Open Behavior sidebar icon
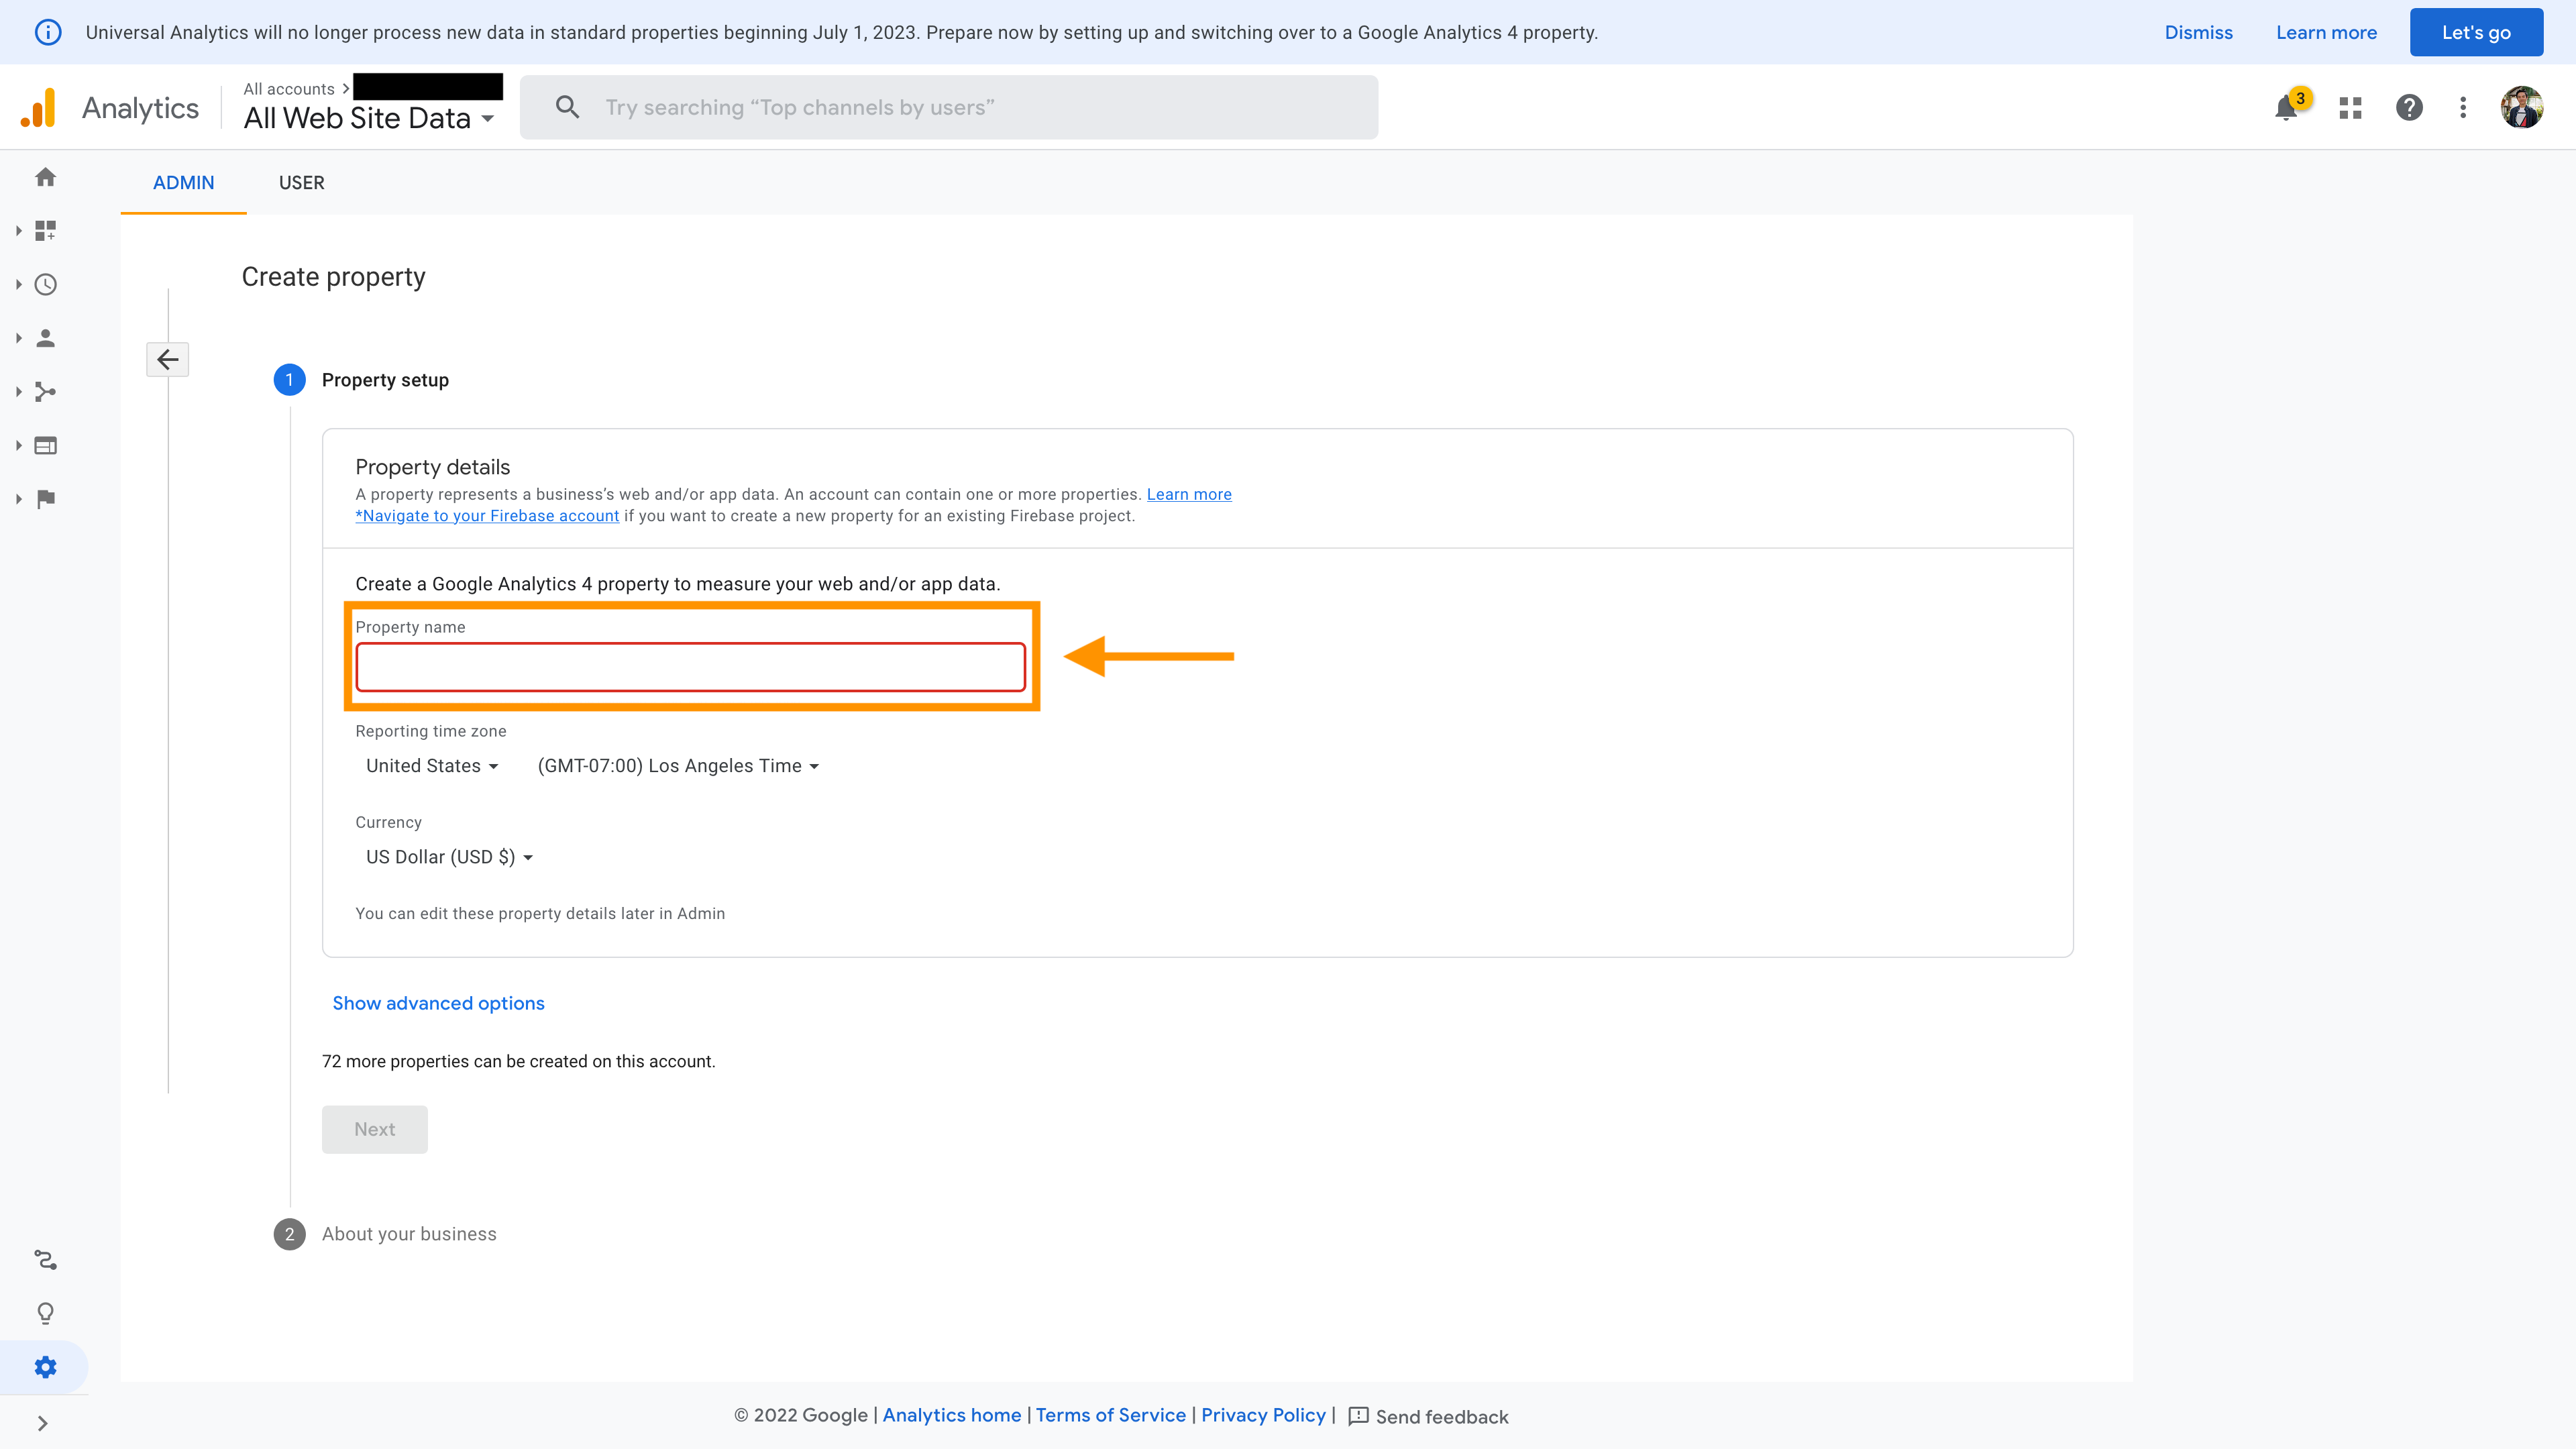2576x1449 pixels. [x=45, y=445]
